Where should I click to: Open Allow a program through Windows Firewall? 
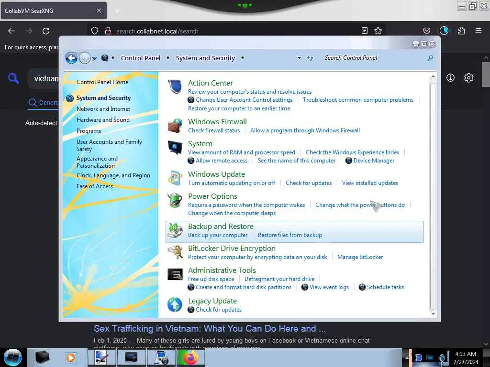pyautogui.click(x=305, y=130)
